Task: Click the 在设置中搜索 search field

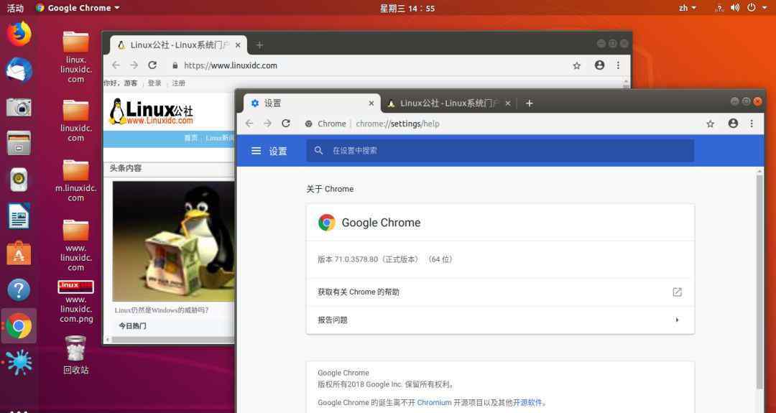Action: pos(500,150)
